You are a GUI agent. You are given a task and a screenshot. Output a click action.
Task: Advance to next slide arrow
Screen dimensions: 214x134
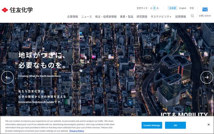pos(207,77)
